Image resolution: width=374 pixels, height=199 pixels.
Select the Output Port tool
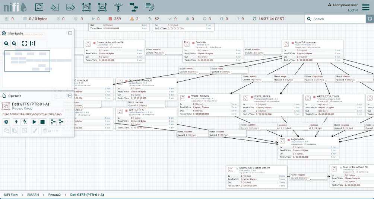coord(71,7)
